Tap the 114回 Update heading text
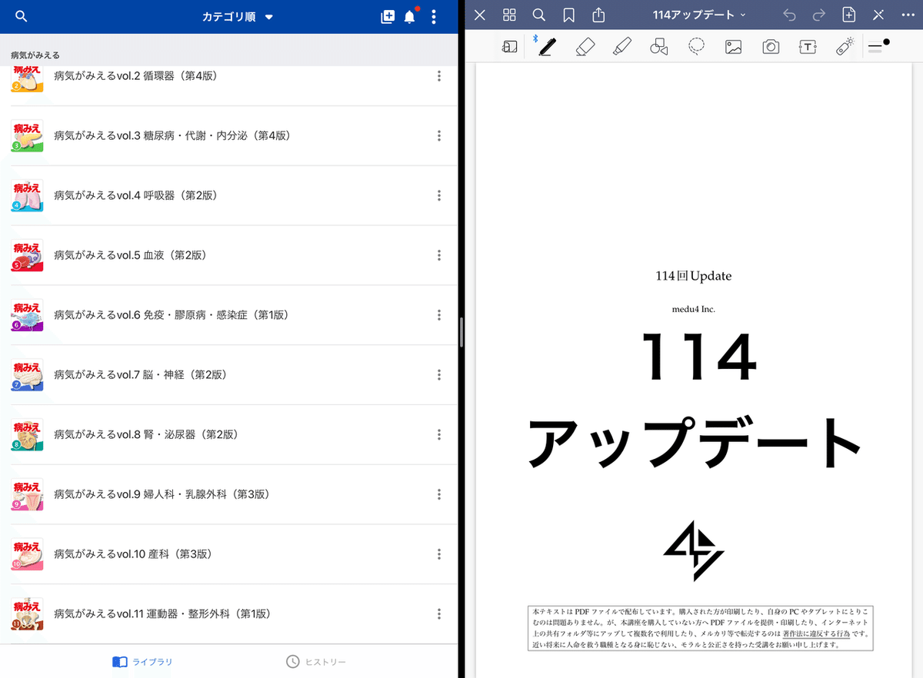923x678 pixels. coord(694,276)
